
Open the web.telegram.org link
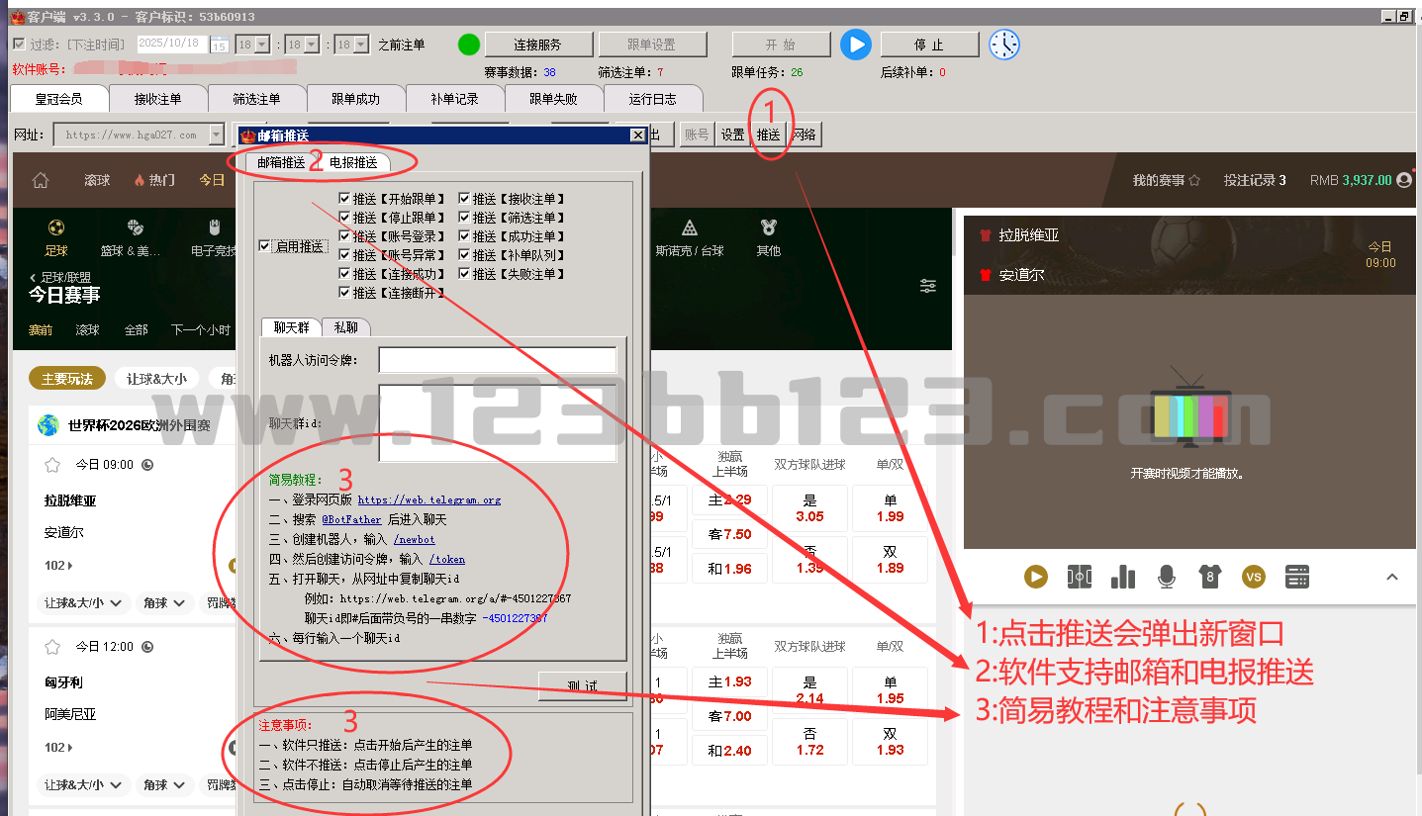[x=428, y=500]
